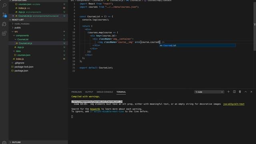The width and height of the screenshot is (256, 144).
Task: Maximize panel with the up chevron
Action: pos(246,92)
